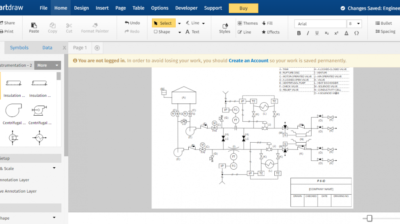Pick the Shape drawing tool

(x=162, y=32)
